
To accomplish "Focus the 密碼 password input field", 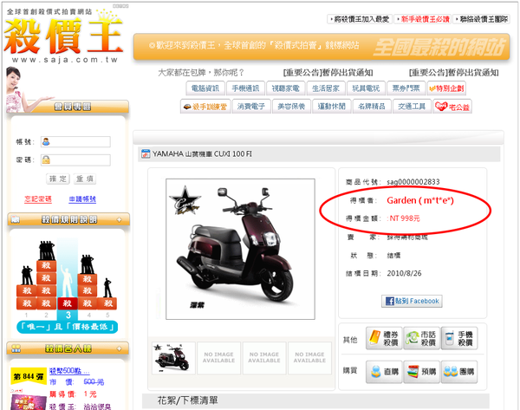I will click(75, 159).
